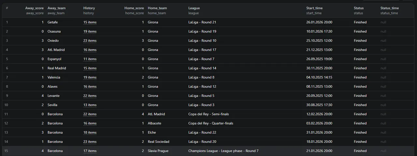Click the History column header
The height and width of the screenshot is (156, 417).
tap(89, 8)
